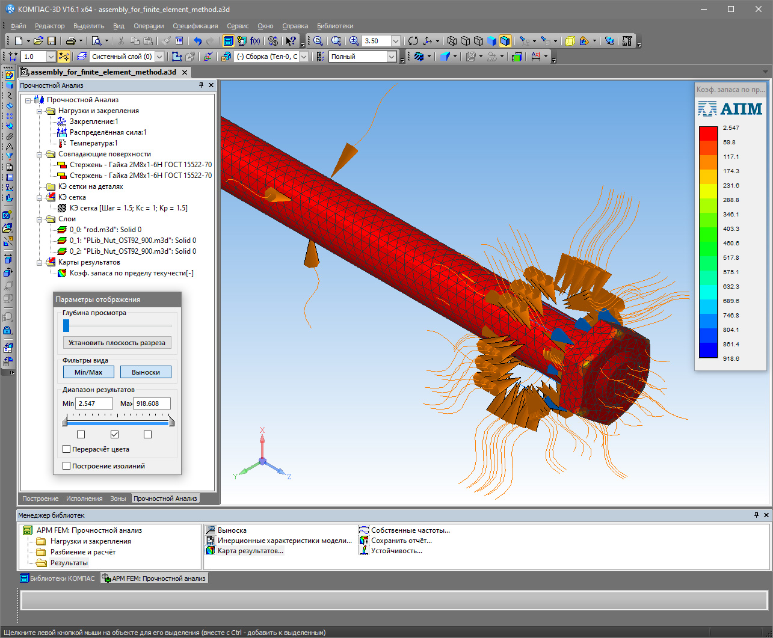The width and height of the screenshot is (773, 638).
Task: Click the Undo arrow icon
Action: [197, 41]
